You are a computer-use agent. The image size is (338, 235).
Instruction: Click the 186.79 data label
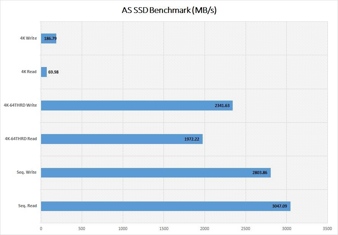[50, 39]
